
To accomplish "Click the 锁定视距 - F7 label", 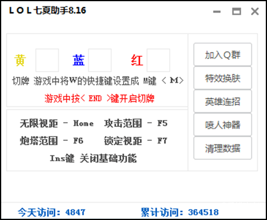I will click(136, 141).
